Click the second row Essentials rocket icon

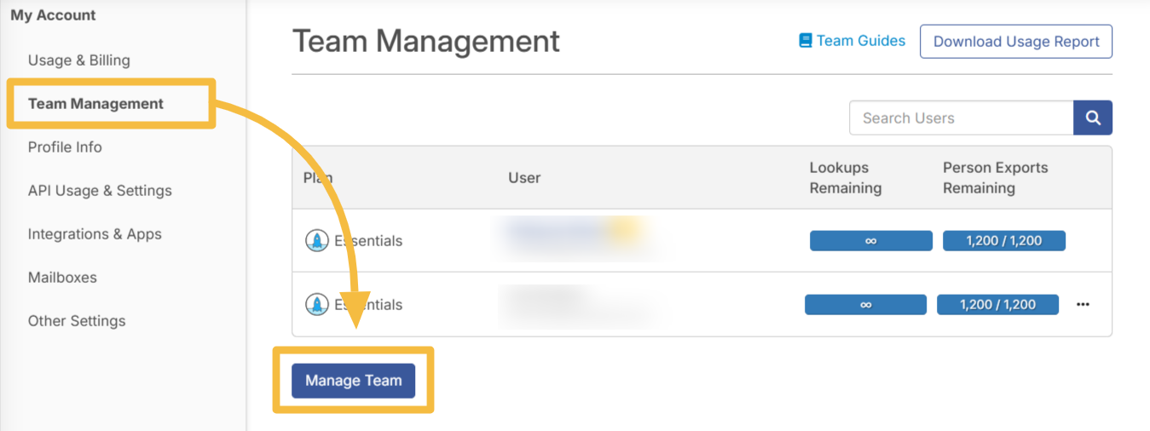317,305
